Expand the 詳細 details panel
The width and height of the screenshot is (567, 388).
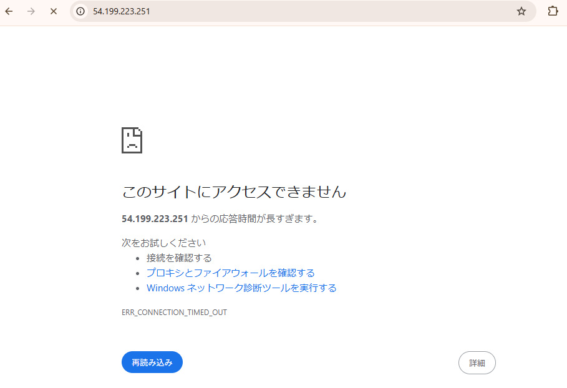(477, 362)
